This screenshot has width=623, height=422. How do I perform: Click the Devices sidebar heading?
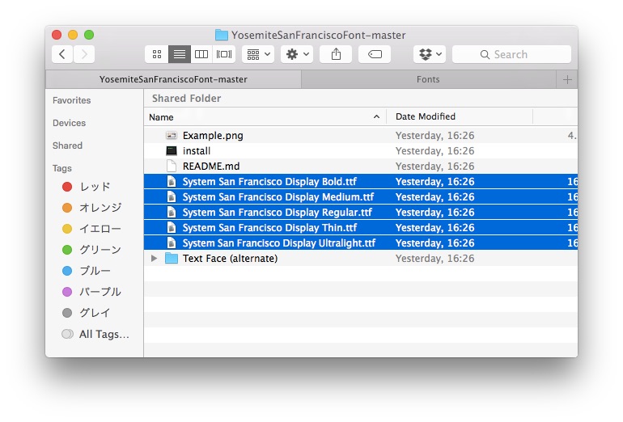pyautogui.click(x=69, y=123)
